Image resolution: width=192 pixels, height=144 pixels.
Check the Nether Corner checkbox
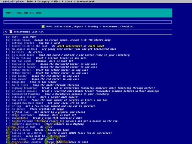click(x=8, y=73)
